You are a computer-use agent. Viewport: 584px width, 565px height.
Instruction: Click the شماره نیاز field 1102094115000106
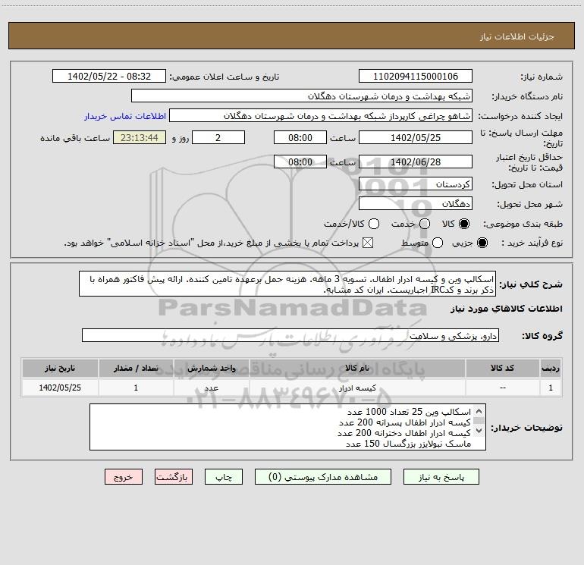tap(416, 76)
